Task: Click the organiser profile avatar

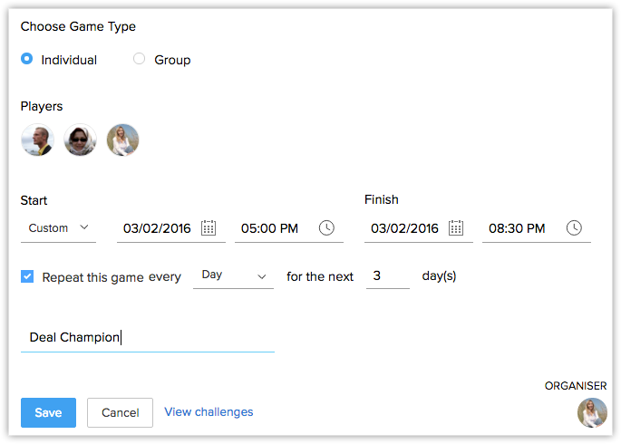Action: click(x=592, y=412)
